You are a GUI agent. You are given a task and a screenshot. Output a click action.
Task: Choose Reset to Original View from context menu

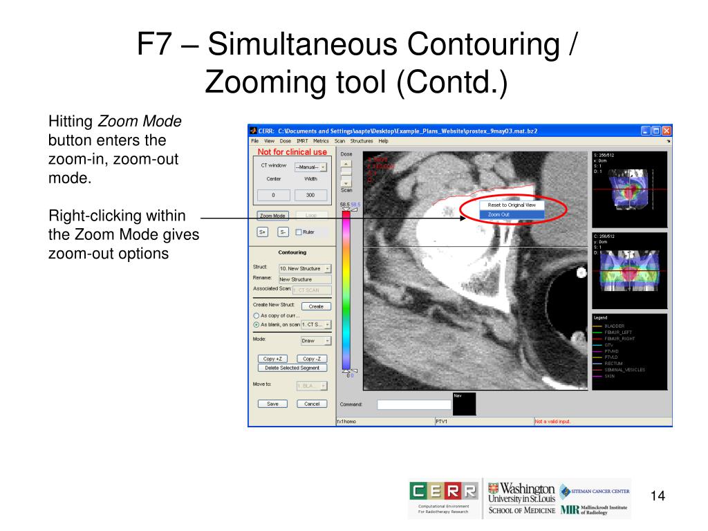(x=512, y=205)
